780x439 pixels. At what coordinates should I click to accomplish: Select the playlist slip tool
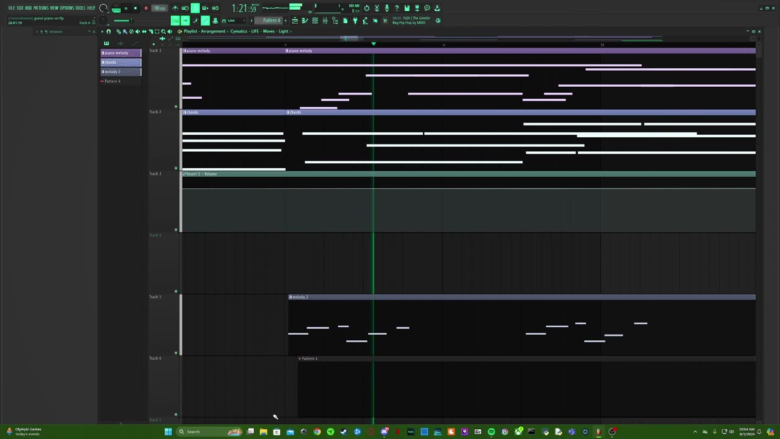click(x=144, y=31)
